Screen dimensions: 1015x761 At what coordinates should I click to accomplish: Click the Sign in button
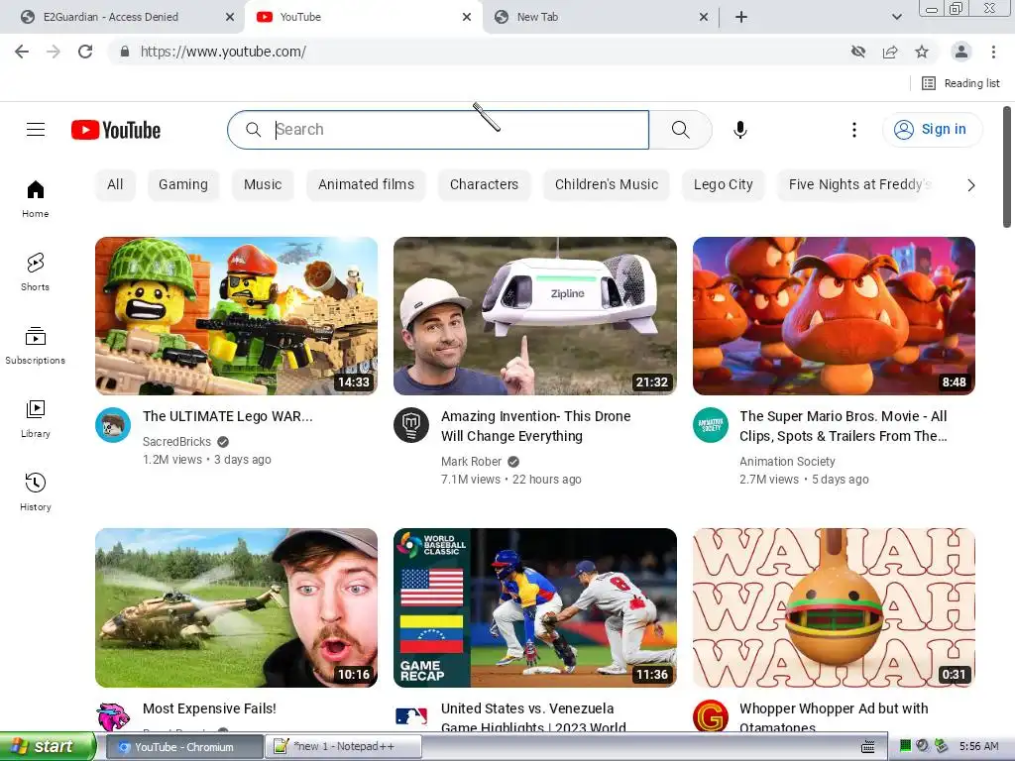tap(932, 130)
